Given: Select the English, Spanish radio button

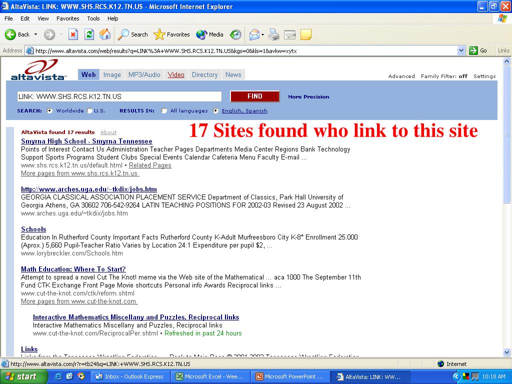Looking at the screenshot, I should [x=215, y=110].
